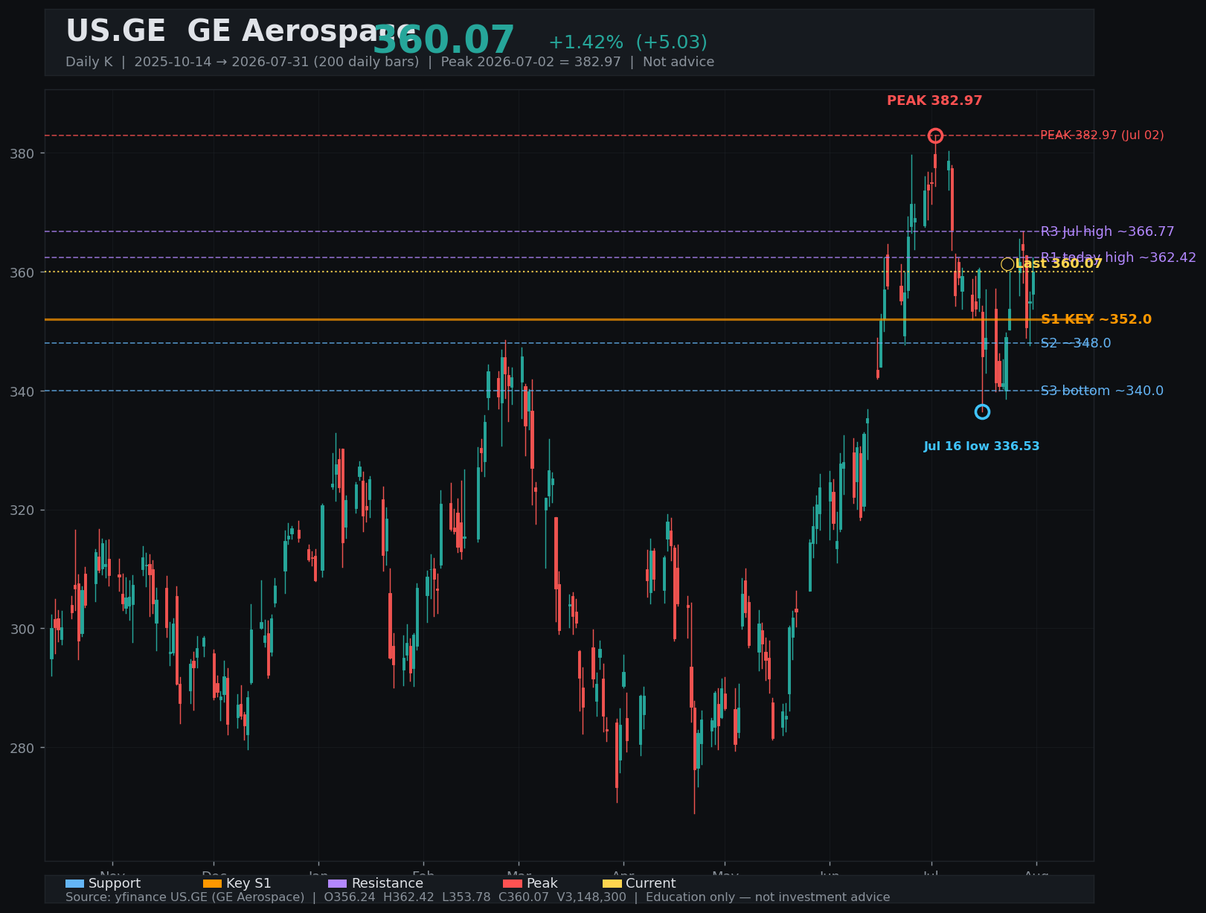Image resolution: width=1206 pixels, height=913 pixels.
Task: Click the orange Key S1 legend swatch
Action: click(x=212, y=883)
